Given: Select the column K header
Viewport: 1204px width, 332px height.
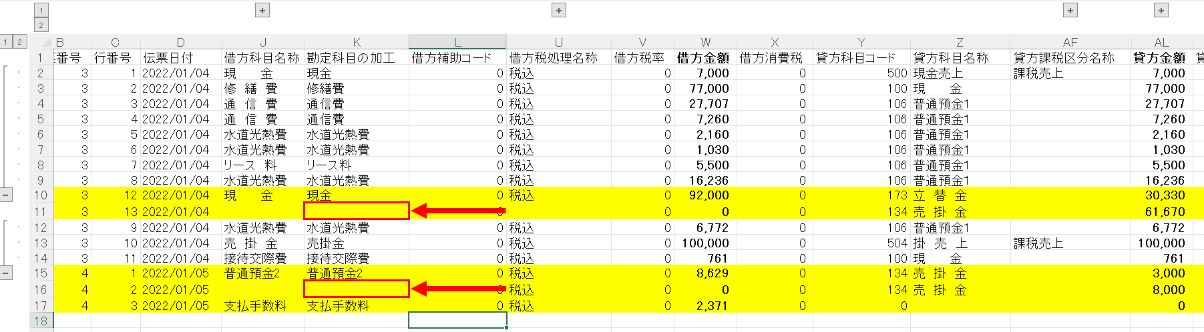Looking at the screenshot, I should pos(357,42).
